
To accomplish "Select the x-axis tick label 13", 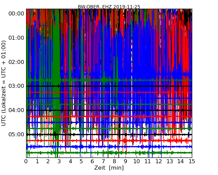I will pyautogui.click(x=170, y=162).
